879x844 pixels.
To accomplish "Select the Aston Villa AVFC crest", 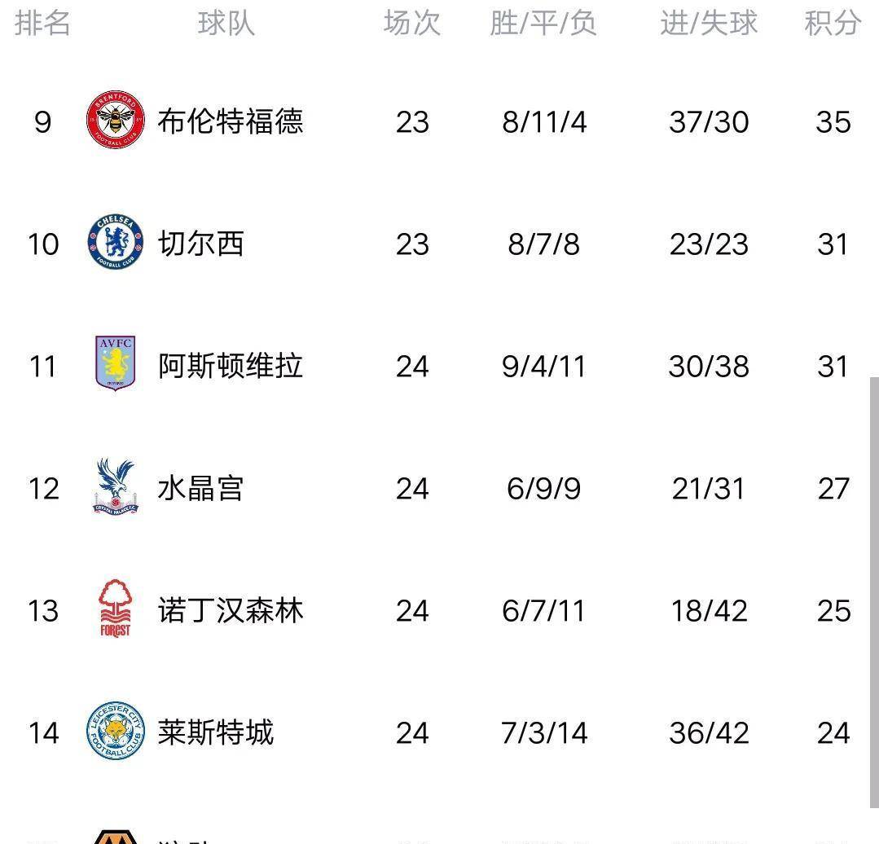I will pos(116,363).
